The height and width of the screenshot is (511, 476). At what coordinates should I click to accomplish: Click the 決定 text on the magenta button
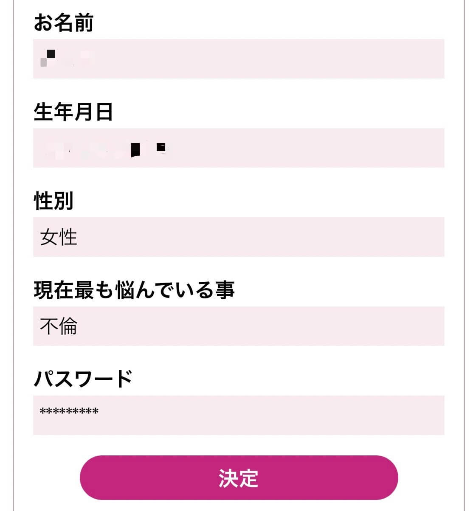(x=239, y=478)
